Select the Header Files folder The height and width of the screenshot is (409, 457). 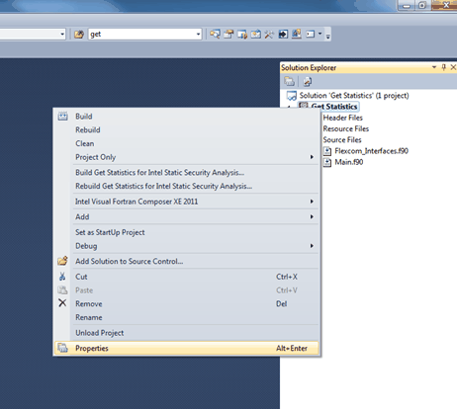tap(343, 118)
